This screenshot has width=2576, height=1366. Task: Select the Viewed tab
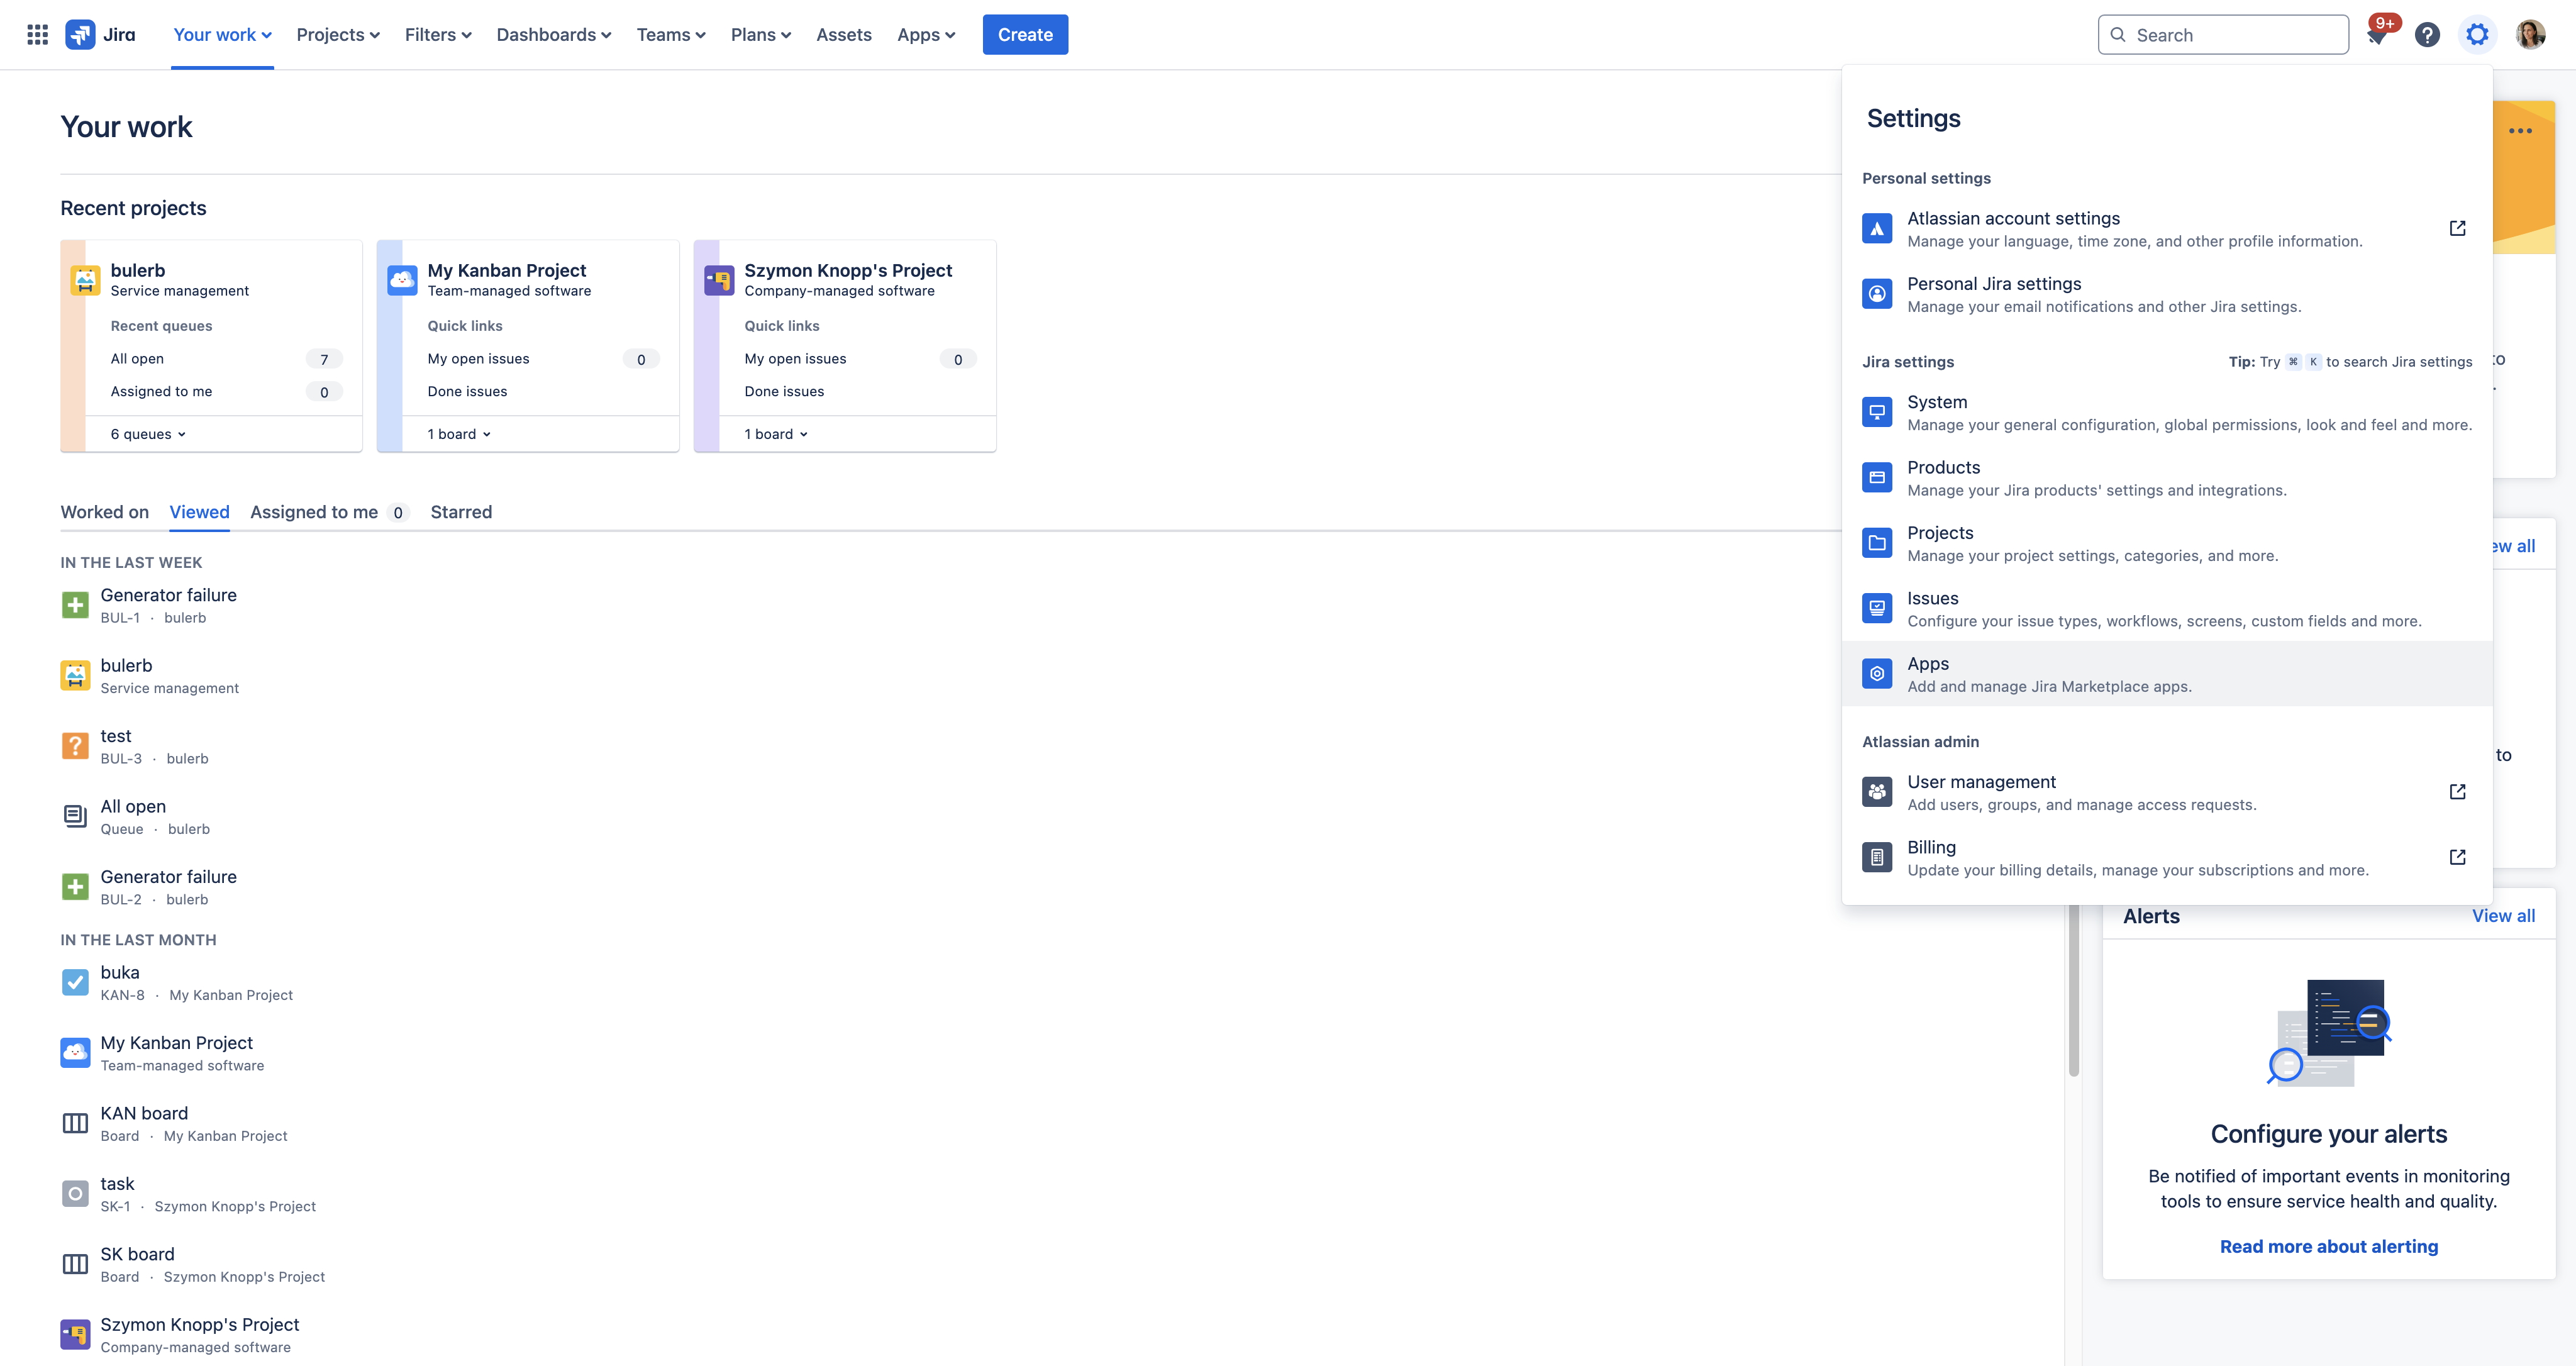point(199,512)
